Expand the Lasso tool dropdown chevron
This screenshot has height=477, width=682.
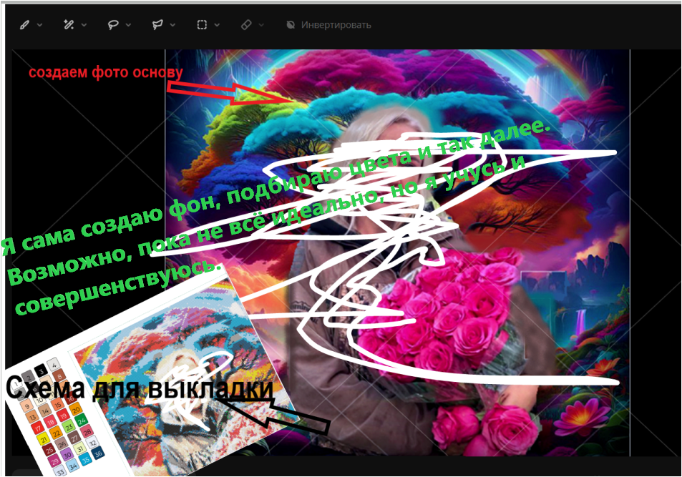pyautogui.click(x=129, y=25)
